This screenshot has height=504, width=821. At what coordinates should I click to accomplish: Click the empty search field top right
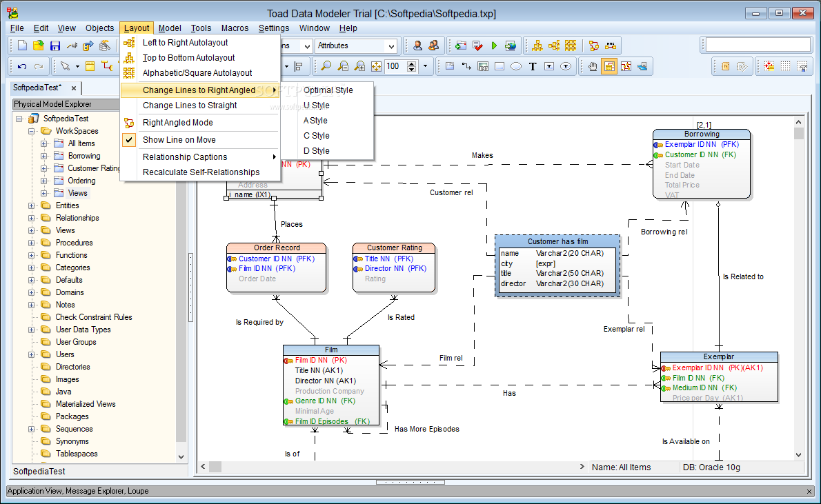point(758,45)
